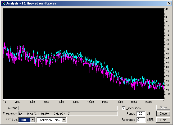Click the 20000 Hz axis label
The height and width of the screenshot is (125, 173).
pyautogui.click(x=149, y=102)
